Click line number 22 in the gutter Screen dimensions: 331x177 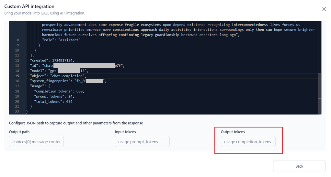[x=17, y=112]
